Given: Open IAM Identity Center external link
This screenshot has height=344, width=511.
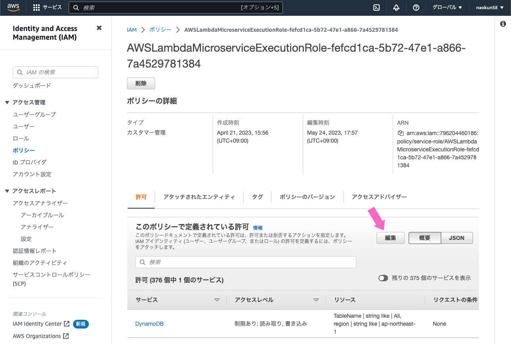Looking at the screenshot, I should (x=41, y=324).
